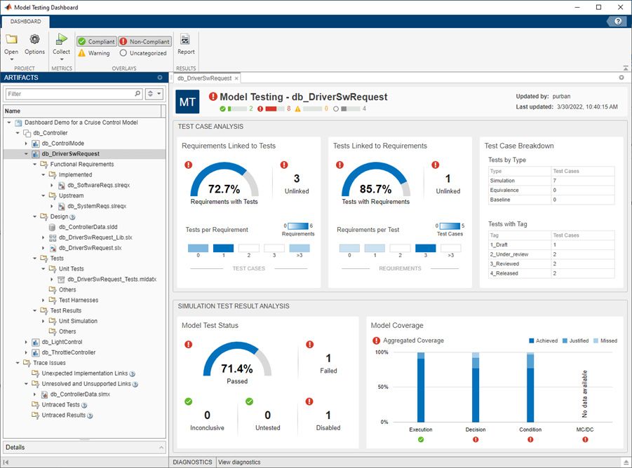This screenshot has width=632, height=468.
Task: Select the db_DriverSwRequest document tab
Action: (x=204, y=79)
